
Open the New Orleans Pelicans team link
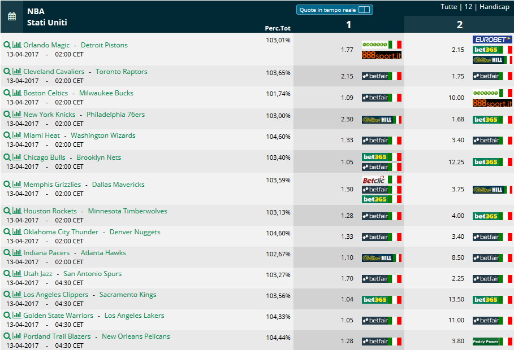136,336
